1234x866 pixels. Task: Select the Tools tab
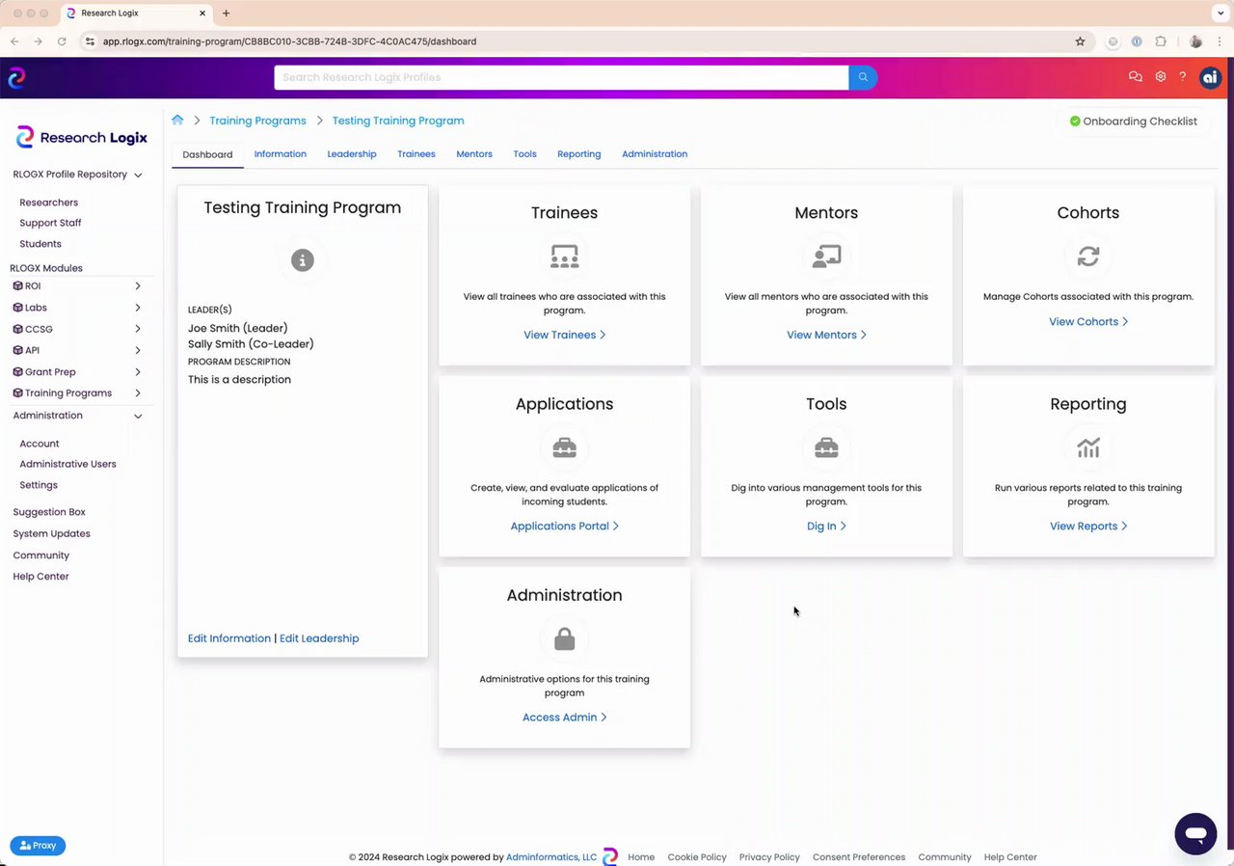[x=524, y=154]
